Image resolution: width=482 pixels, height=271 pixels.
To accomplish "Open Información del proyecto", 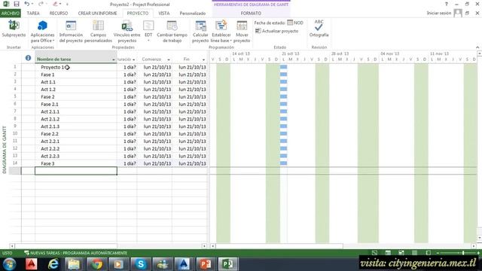I will [71, 32].
